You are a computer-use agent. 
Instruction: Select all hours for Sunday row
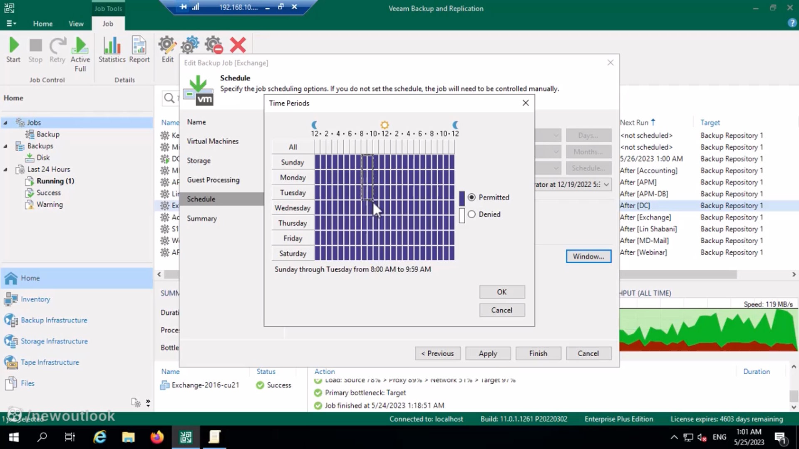tap(293, 162)
